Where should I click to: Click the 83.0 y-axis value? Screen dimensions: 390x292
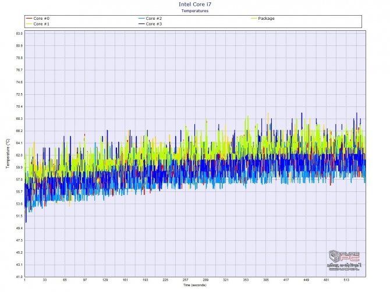point(19,34)
